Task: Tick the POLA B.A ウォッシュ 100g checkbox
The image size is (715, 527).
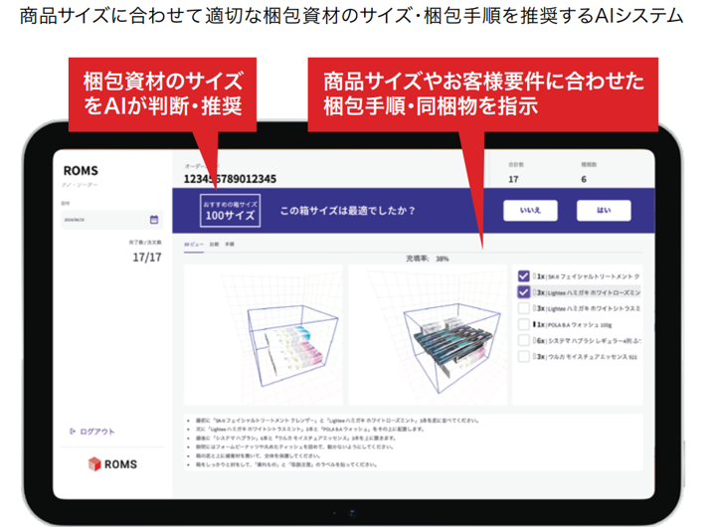Action: (524, 323)
